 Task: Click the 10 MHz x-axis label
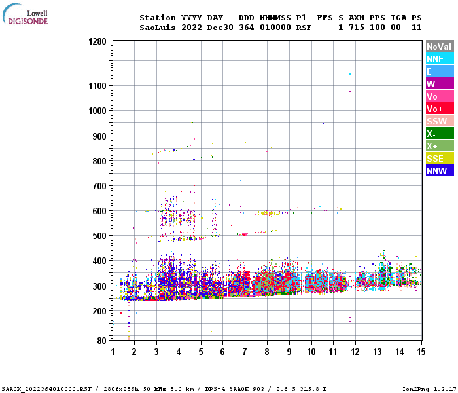pos(311,352)
